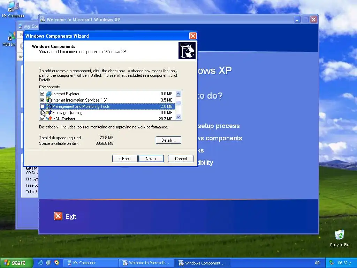357x268 pixels.
Task: Click the Welcome window title bar icon
Action: pyautogui.click(x=43, y=20)
